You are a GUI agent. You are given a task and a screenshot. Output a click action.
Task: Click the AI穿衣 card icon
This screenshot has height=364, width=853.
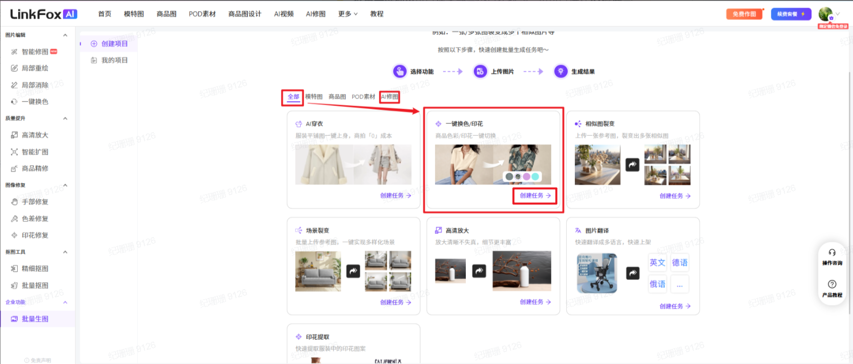point(299,124)
